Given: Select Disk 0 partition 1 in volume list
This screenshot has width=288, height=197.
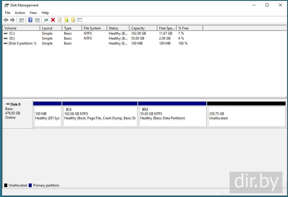Looking at the screenshot, I should pos(22,43).
